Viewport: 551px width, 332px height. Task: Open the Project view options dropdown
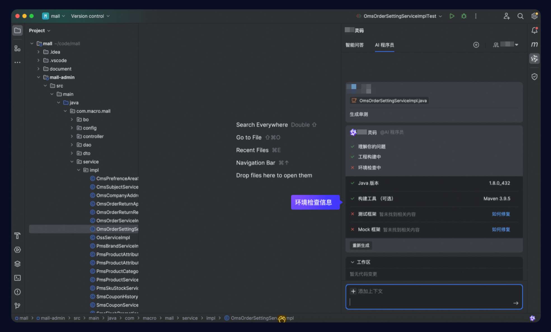(39, 30)
